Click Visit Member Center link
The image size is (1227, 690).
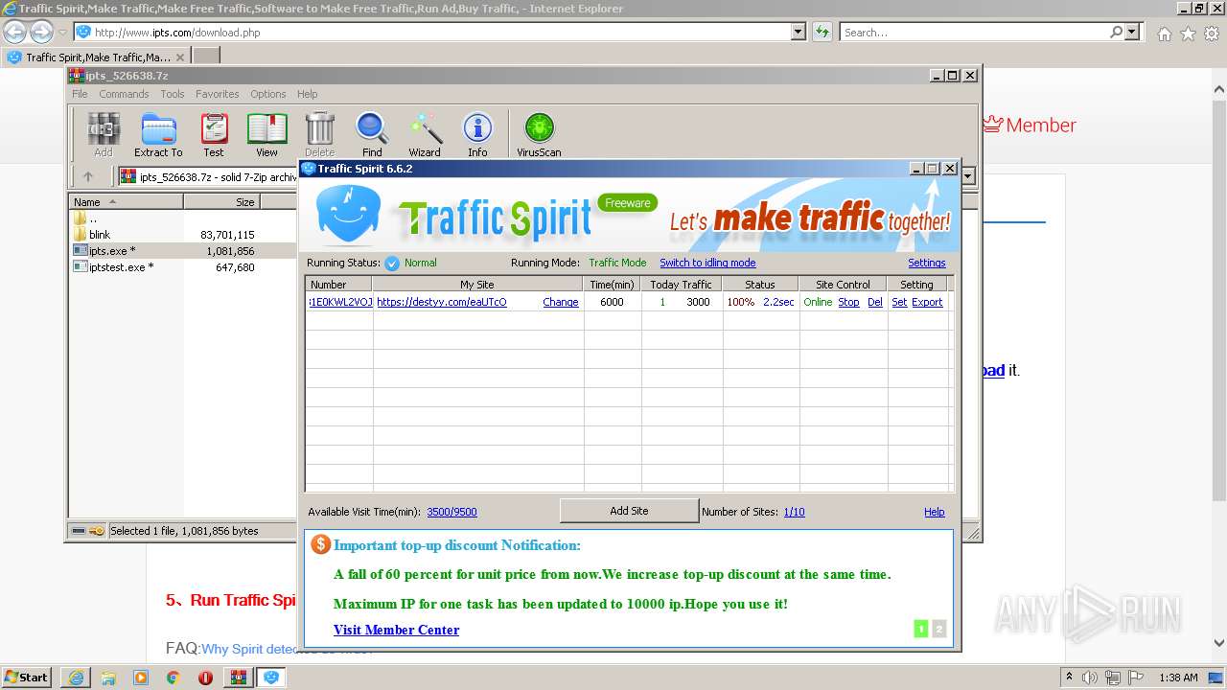pos(396,630)
